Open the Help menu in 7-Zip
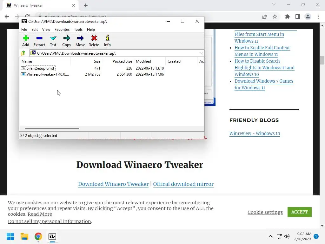 [91, 30]
